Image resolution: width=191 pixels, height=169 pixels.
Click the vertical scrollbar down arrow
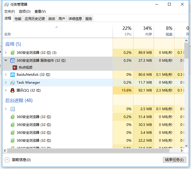tap(186, 146)
